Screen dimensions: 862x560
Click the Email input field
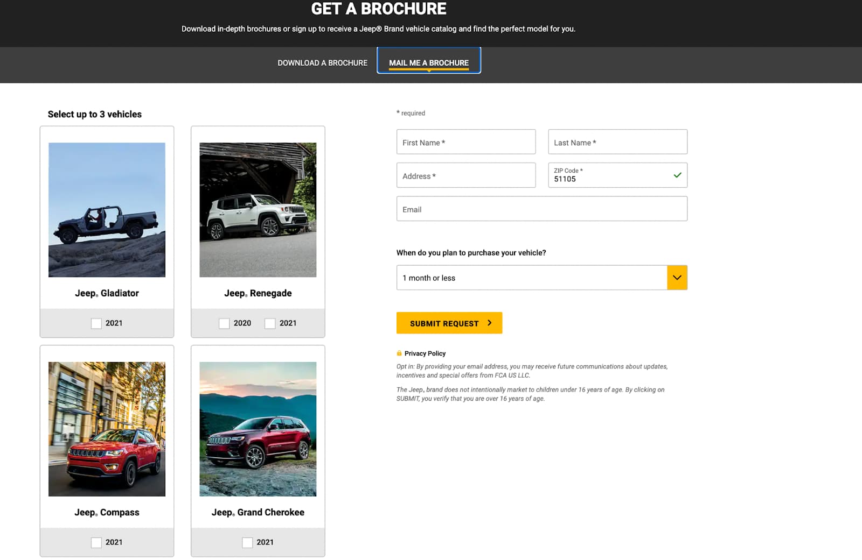coord(541,209)
